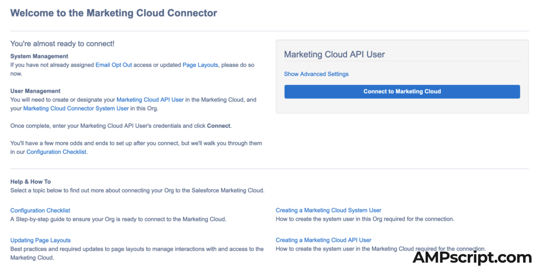Viewport: 540px width, 270px height.
Task: Select the System Management heading
Action: tap(39, 56)
